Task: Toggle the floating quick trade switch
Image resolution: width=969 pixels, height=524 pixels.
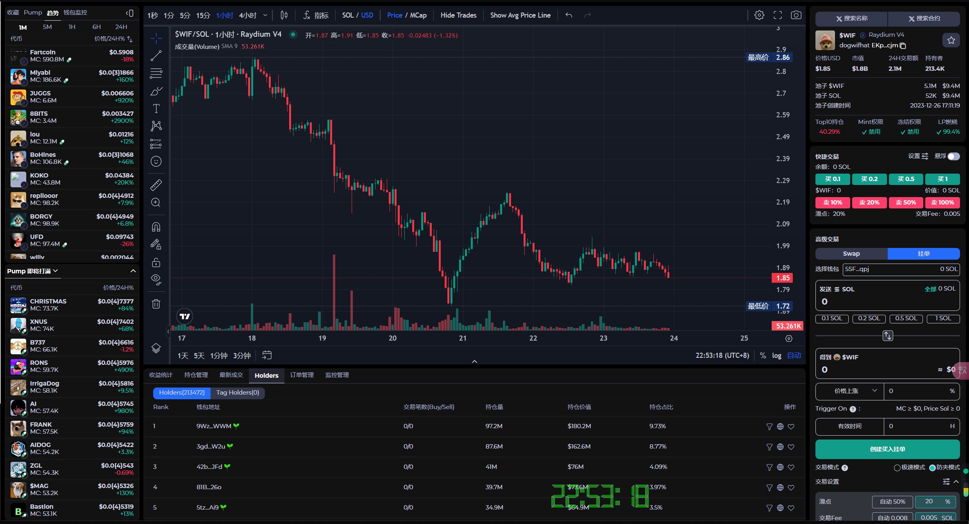Action: (953, 156)
